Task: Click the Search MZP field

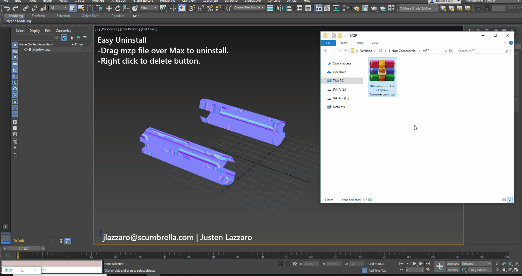Action: pos(483,51)
